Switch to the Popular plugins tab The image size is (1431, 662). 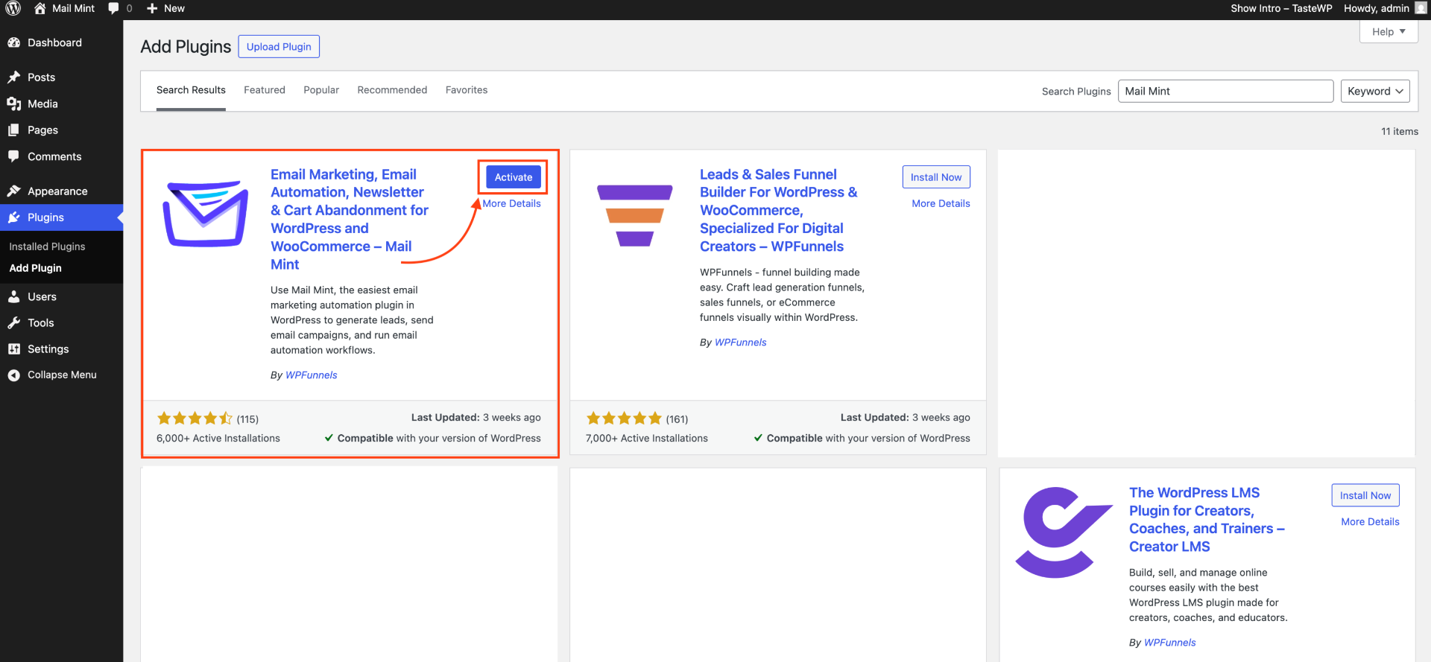pos(321,90)
